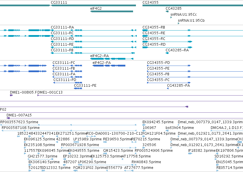
Task: Click the eIF4G2 gene bar
Action: (x=112, y=11)
